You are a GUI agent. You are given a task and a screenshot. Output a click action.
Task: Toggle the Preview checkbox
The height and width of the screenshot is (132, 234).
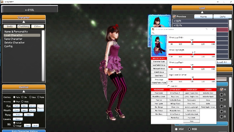pos(174,17)
